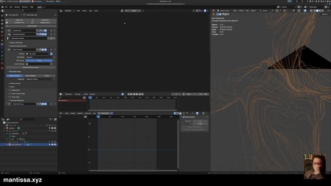Select the tweak/select tool icon in viewport
The image size is (331, 186).
coord(214,14)
